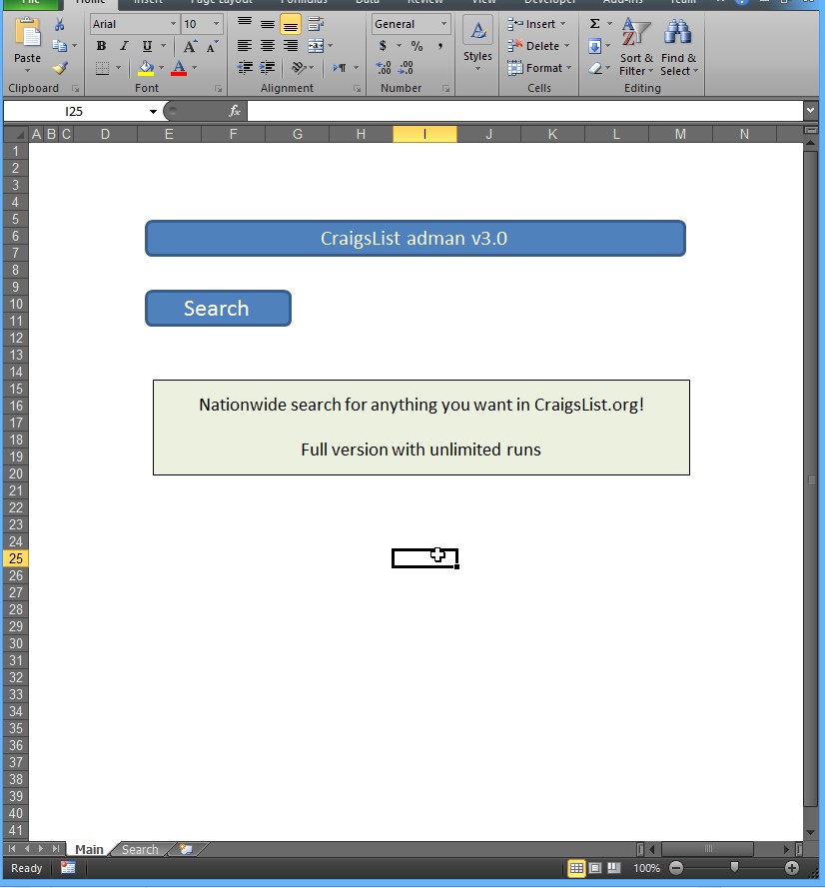The height and width of the screenshot is (888, 825).
Task: Open Font dialog launcher
Action: pos(218,89)
